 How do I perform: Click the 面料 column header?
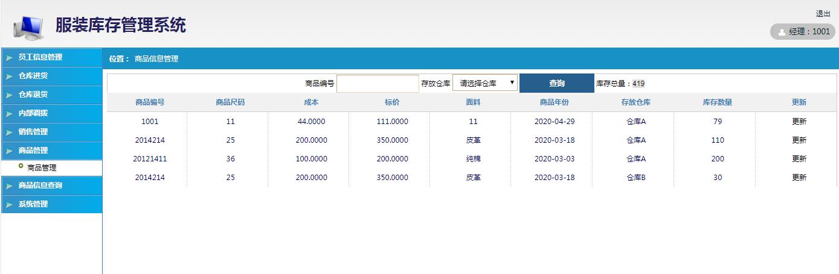coord(473,102)
